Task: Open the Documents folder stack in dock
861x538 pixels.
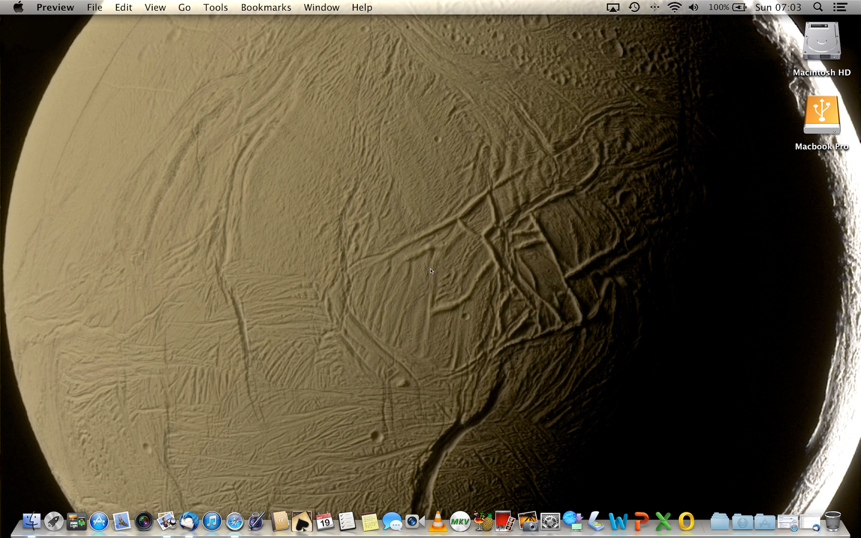Action: [720, 522]
